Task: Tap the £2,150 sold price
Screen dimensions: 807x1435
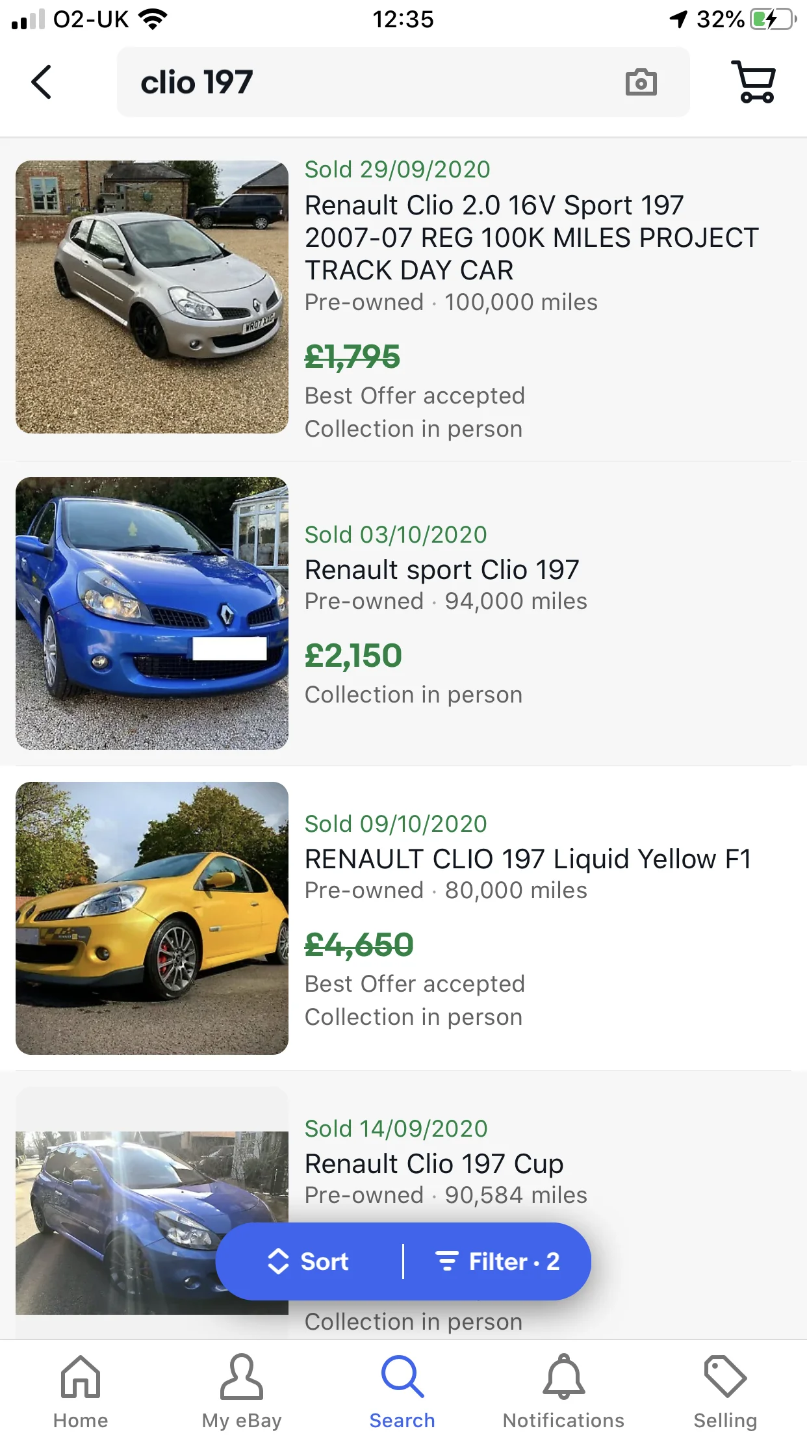Action: click(x=353, y=656)
